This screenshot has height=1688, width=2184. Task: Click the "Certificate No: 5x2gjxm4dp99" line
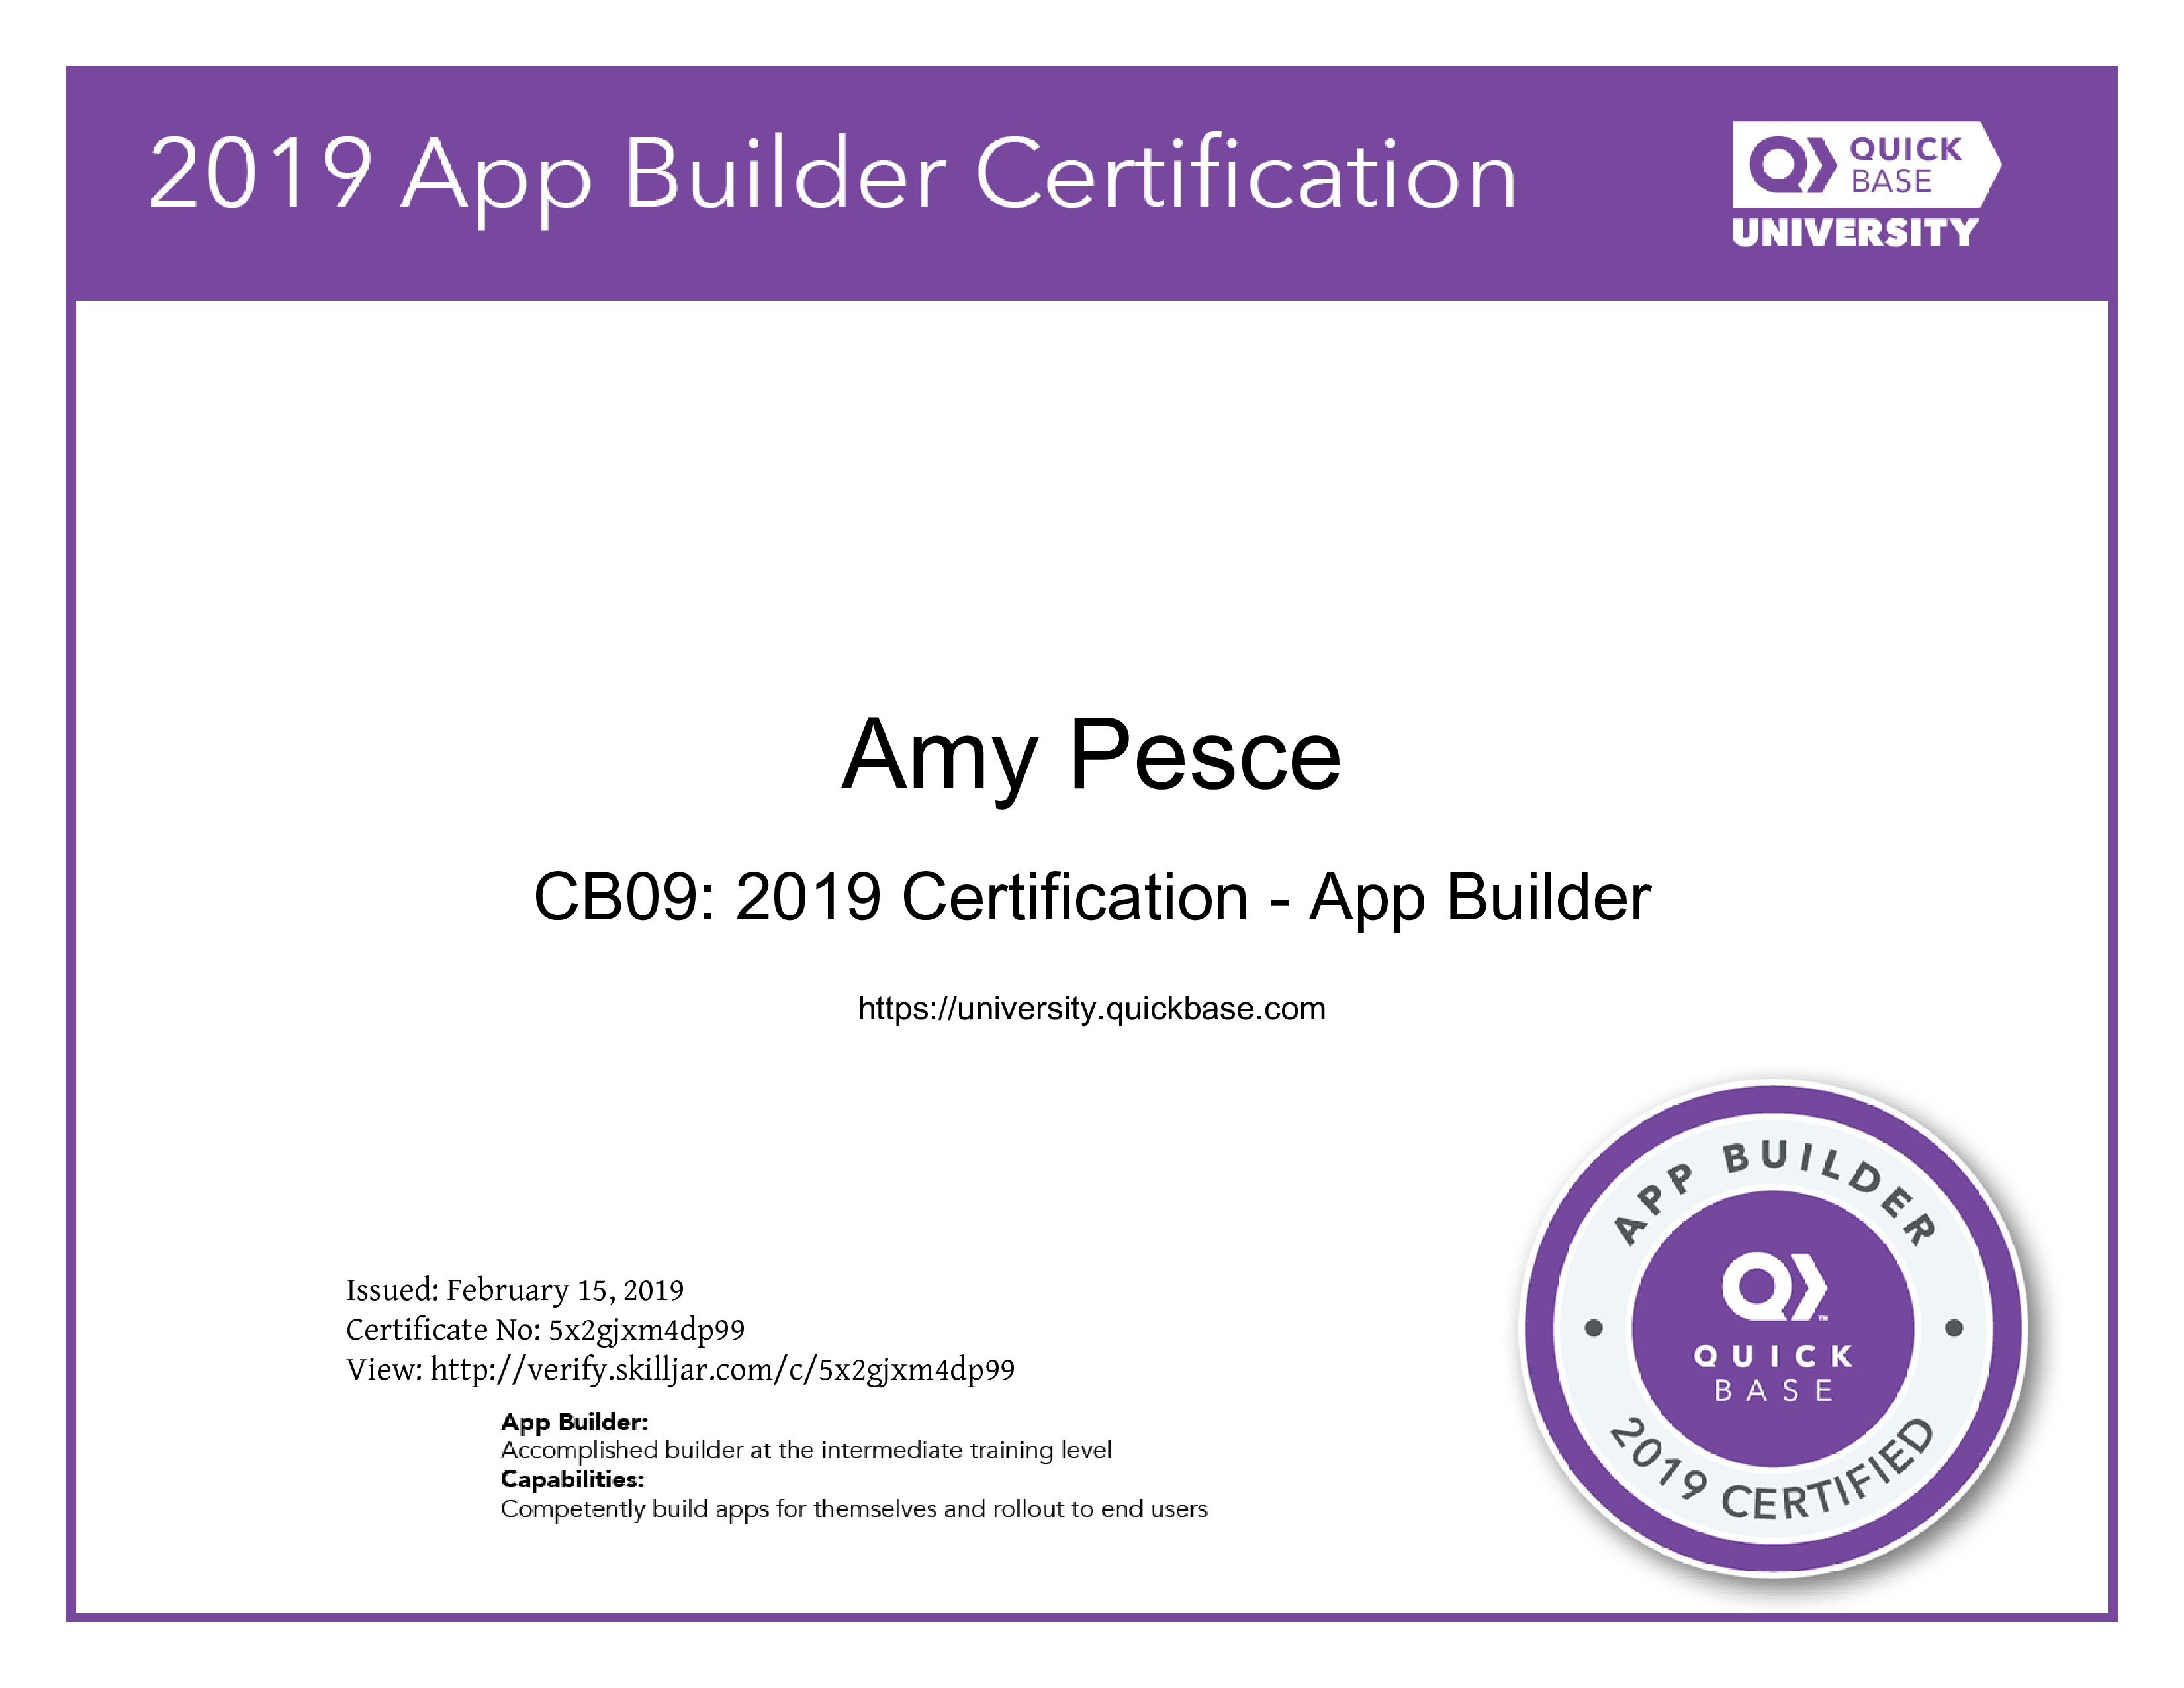[x=545, y=1330]
